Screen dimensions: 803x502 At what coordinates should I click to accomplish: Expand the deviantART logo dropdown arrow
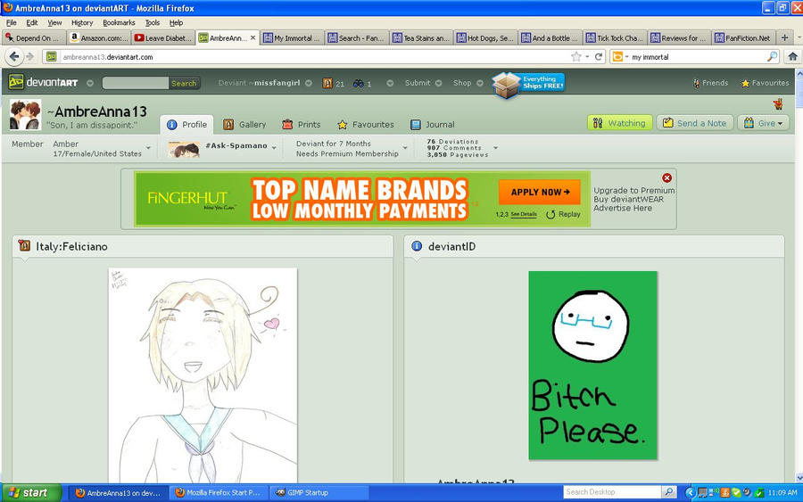pyautogui.click(x=90, y=83)
